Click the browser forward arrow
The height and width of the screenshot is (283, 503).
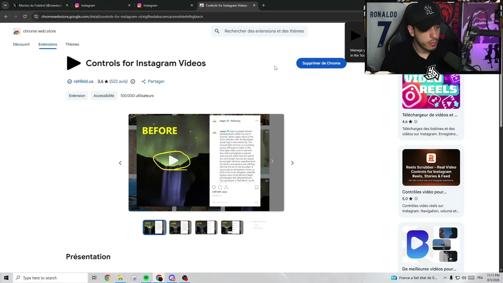click(x=15, y=17)
